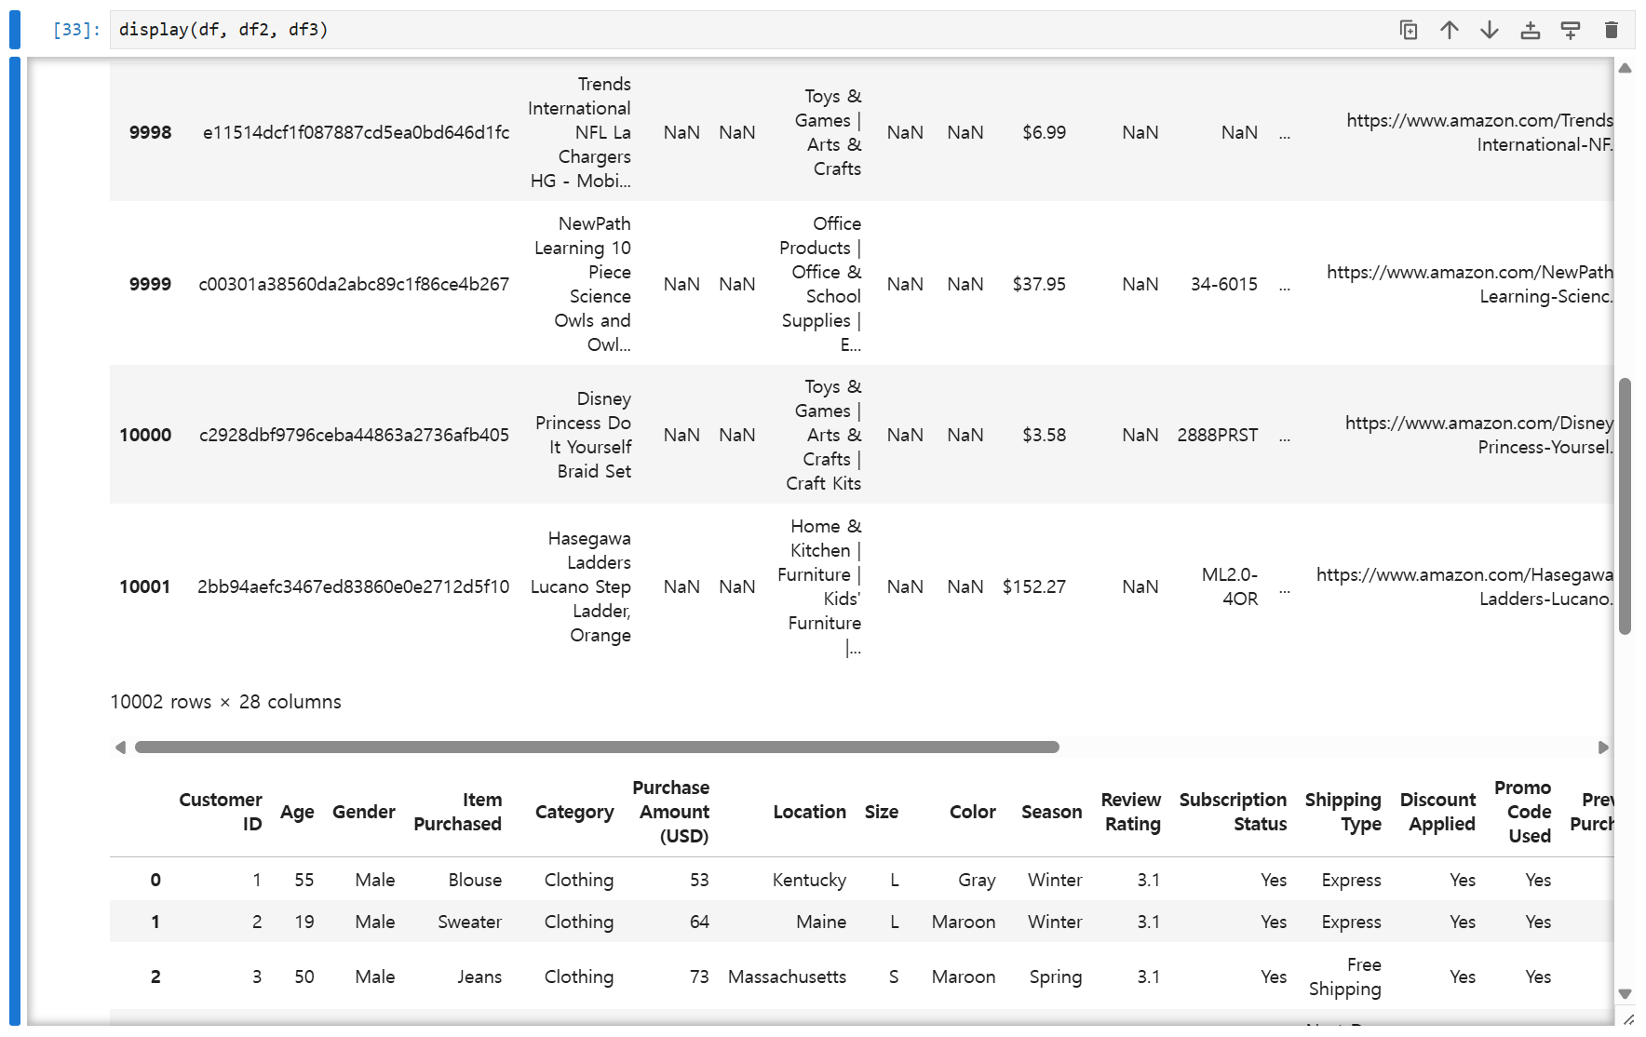The height and width of the screenshot is (1037, 1646).
Task: Click the horizontal scrollbar left arrow
Action: pyautogui.click(x=120, y=747)
